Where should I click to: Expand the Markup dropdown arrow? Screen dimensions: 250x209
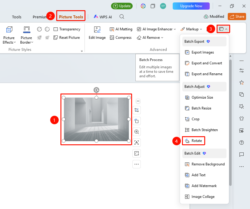[201, 29]
